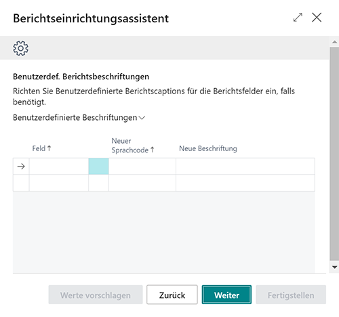The width and height of the screenshot is (339, 317).
Task: Continue with the Weiter button
Action: click(x=226, y=295)
